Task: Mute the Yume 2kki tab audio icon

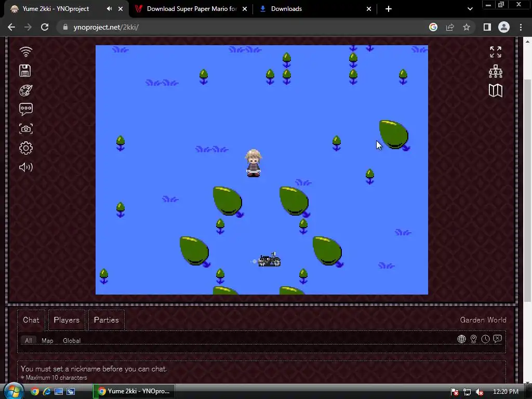Action: click(109, 9)
